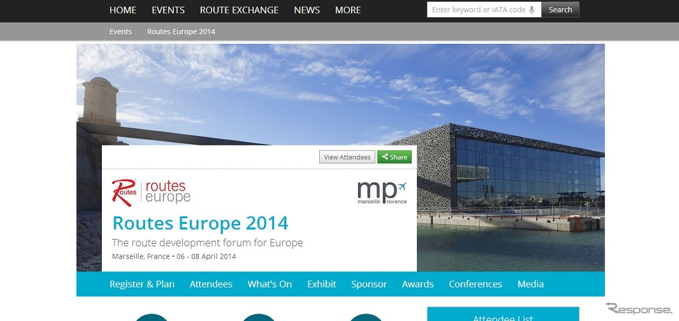Expand the MORE menu

pyautogui.click(x=348, y=10)
